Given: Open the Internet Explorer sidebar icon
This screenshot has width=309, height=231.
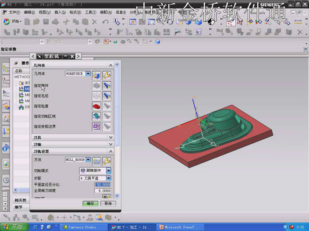Looking at the screenshot, I should (6, 164).
